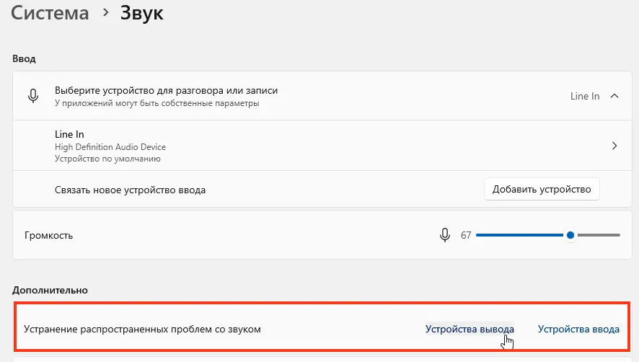Open Line In properties via right chevron
The width and height of the screenshot is (639, 362).
[614, 146]
